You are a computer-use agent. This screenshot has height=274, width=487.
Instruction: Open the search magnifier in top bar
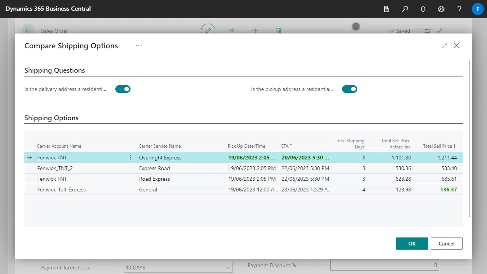coord(405,9)
